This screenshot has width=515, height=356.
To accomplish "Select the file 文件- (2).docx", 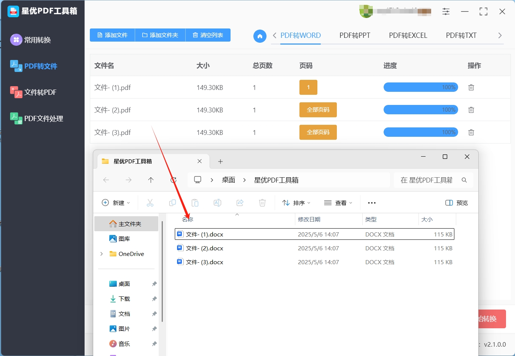I will click(314, 248).
